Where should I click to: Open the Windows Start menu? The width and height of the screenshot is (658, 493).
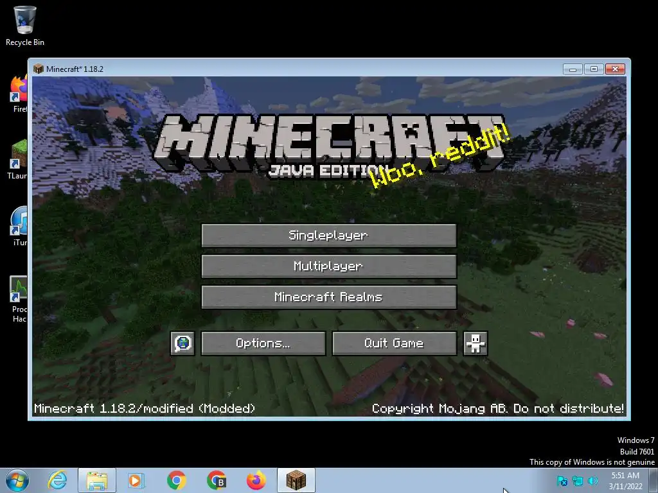[x=17, y=480]
